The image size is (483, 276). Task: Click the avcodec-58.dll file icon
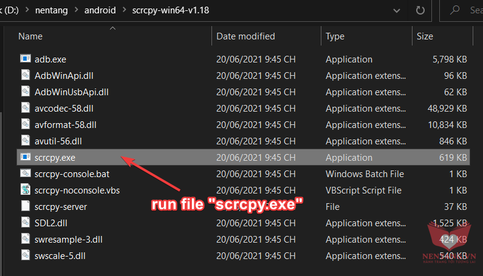coord(25,108)
